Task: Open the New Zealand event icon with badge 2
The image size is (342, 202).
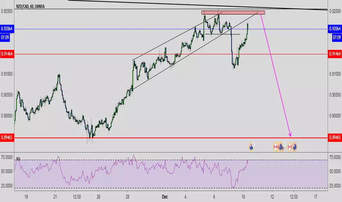Action: point(251,147)
